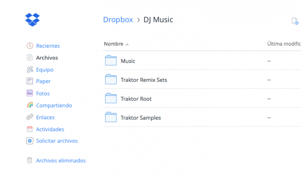Open Solicitar archivos link
The height and width of the screenshot is (183, 301).
point(57,141)
